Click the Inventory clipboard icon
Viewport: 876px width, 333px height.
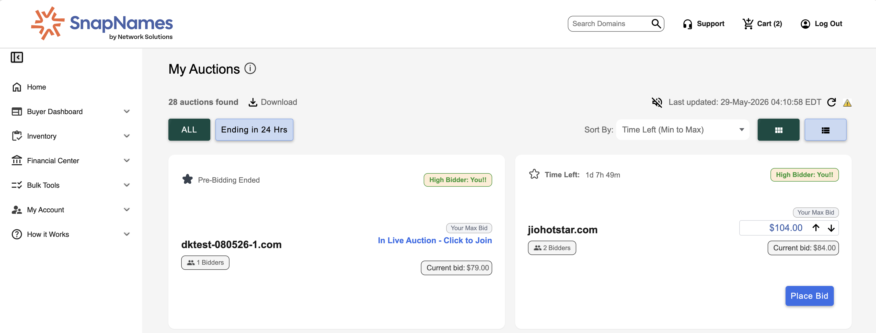[17, 136]
